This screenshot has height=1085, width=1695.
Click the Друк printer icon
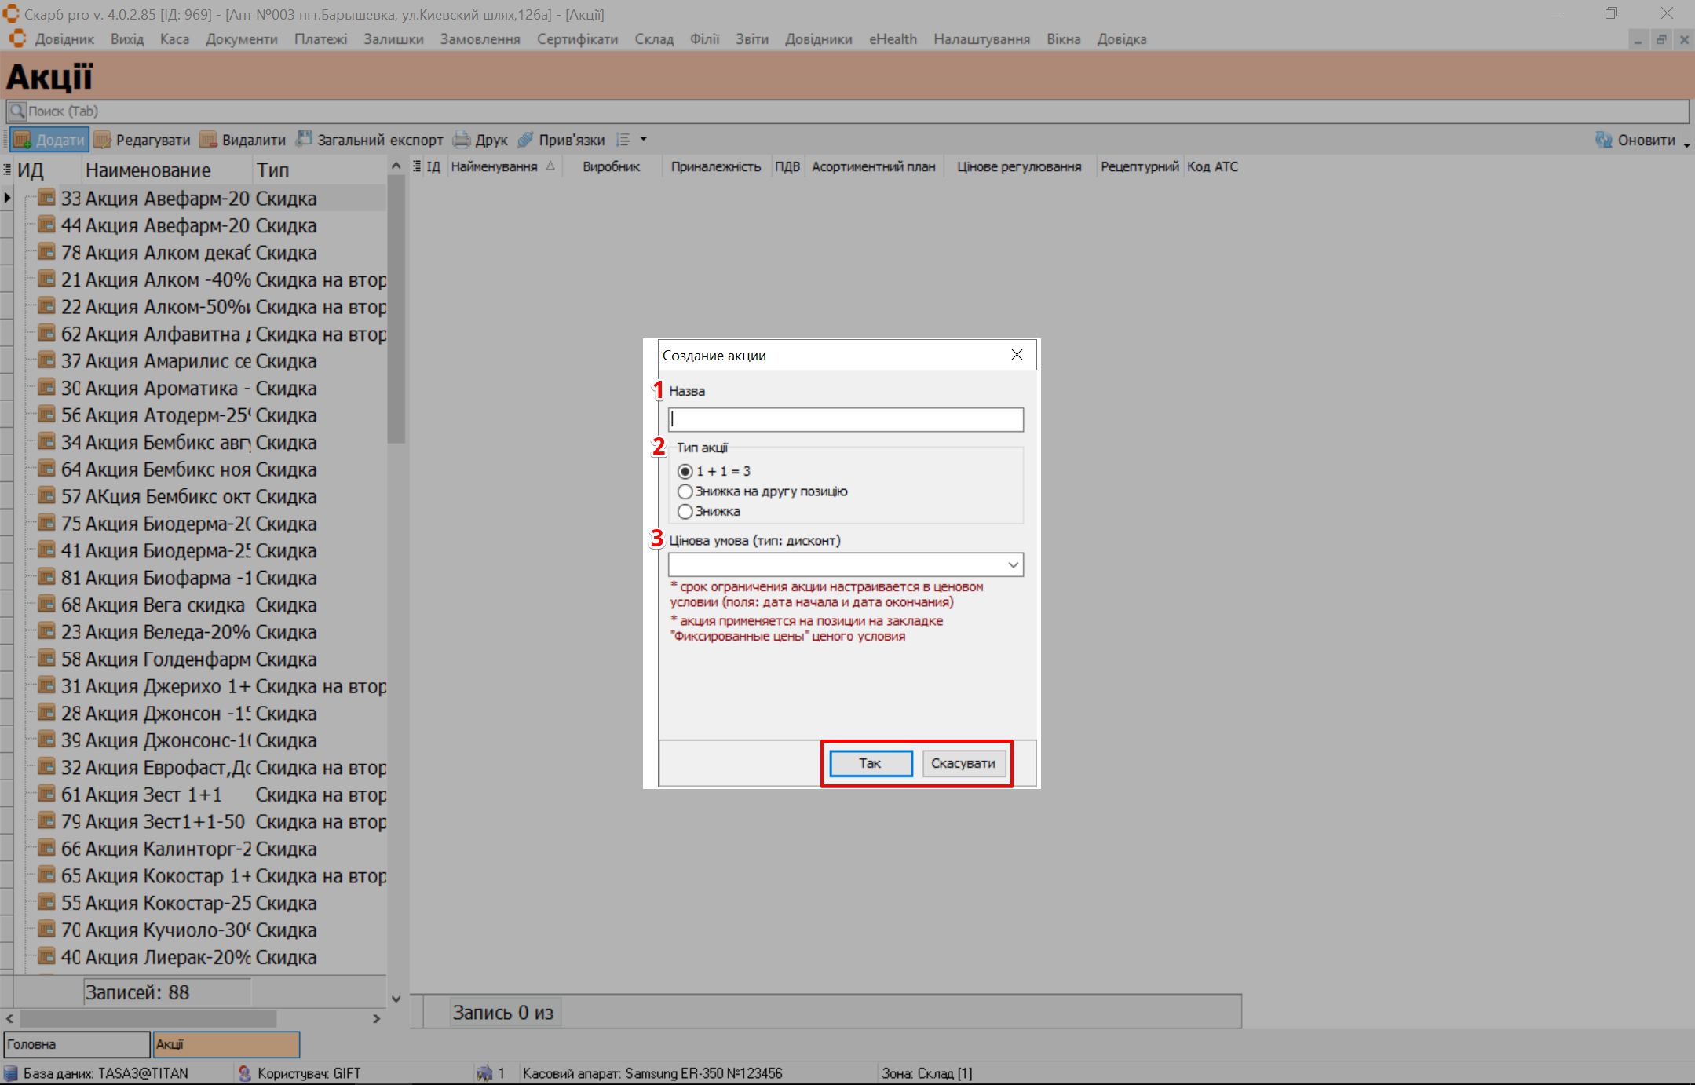(x=462, y=140)
